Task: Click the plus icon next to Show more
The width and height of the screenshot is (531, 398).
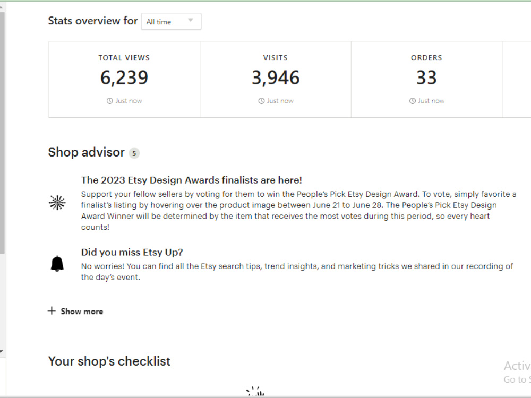Action: (52, 310)
